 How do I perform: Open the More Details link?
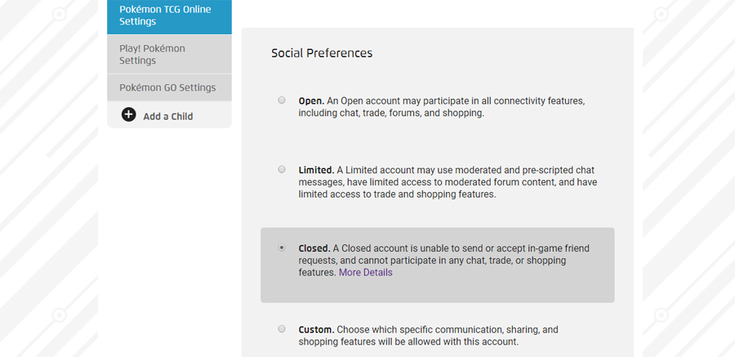point(365,273)
